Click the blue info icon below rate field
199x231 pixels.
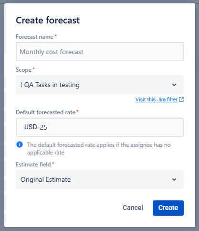(x=20, y=144)
